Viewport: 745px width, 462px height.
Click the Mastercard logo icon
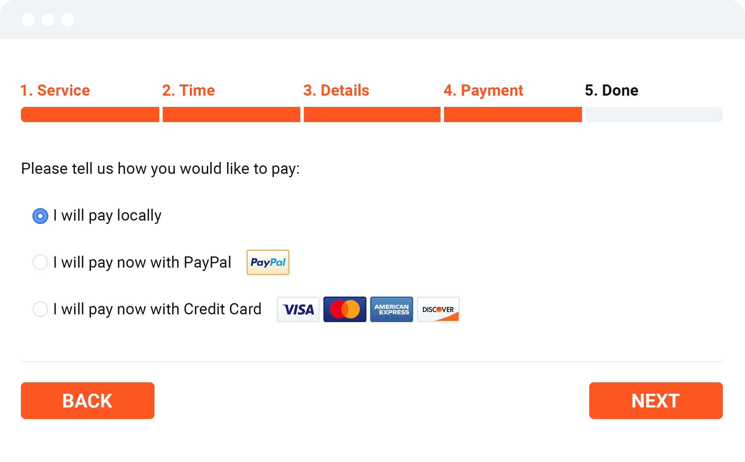[x=345, y=309]
